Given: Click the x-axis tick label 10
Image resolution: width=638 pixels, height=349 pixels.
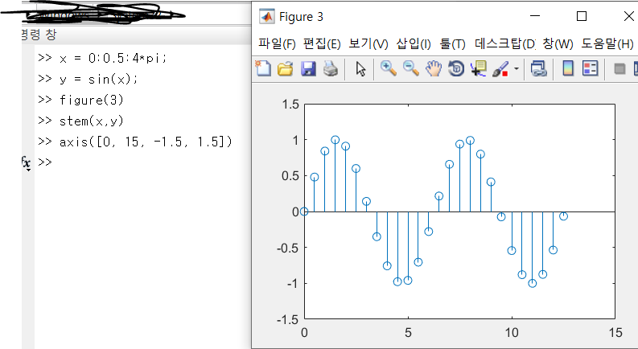Looking at the screenshot, I should 512,333.
